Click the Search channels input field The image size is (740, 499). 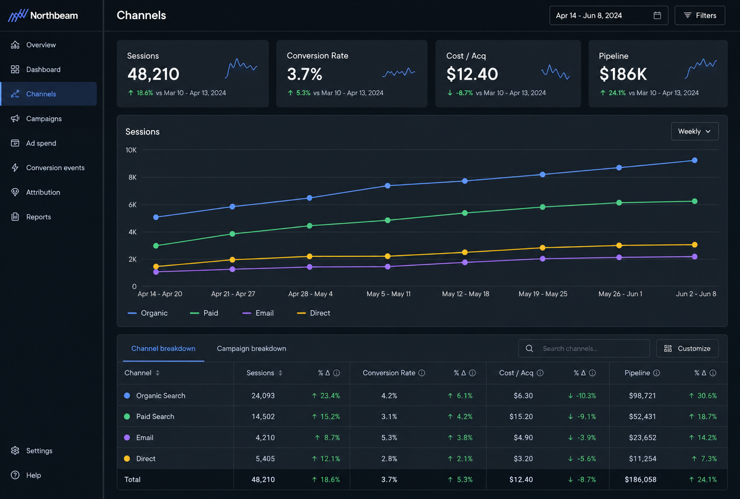(x=584, y=349)
